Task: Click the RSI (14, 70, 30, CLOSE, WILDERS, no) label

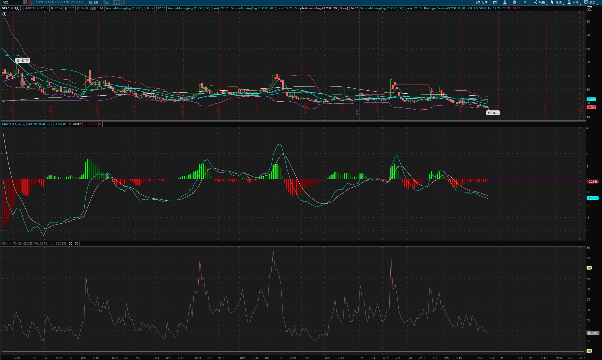Action: (x=28, y=243)
